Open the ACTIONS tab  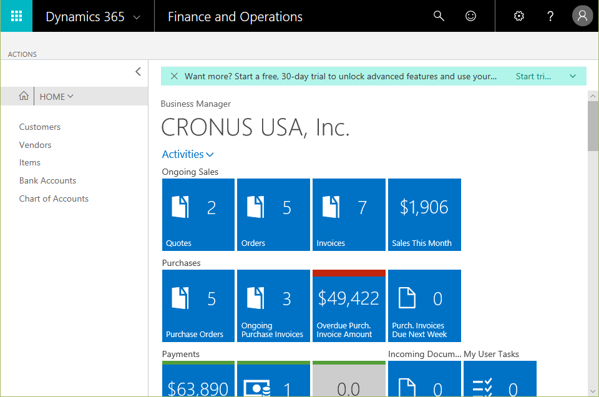[22, 54]
